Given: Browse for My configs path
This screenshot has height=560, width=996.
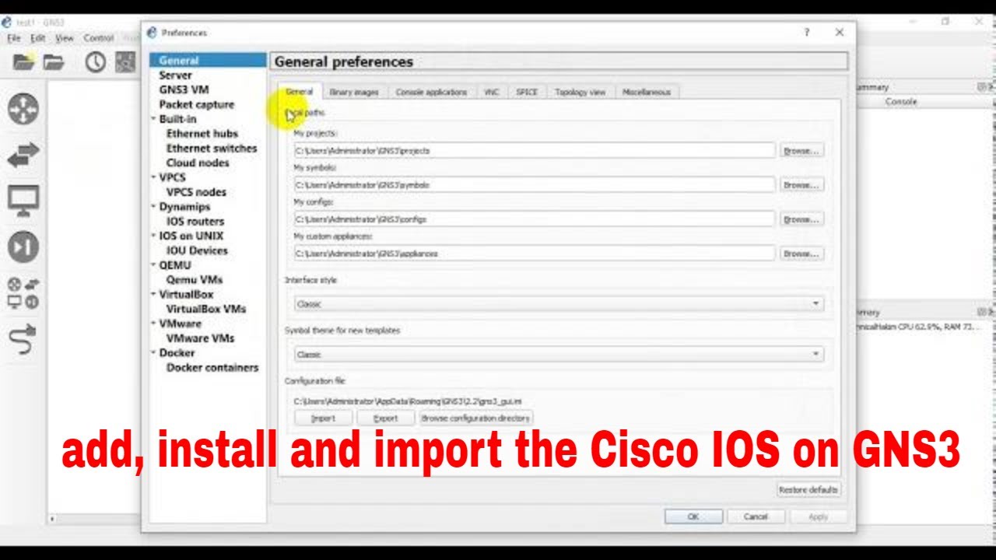Looking at the screenshot, I should [x=801, y=219].
